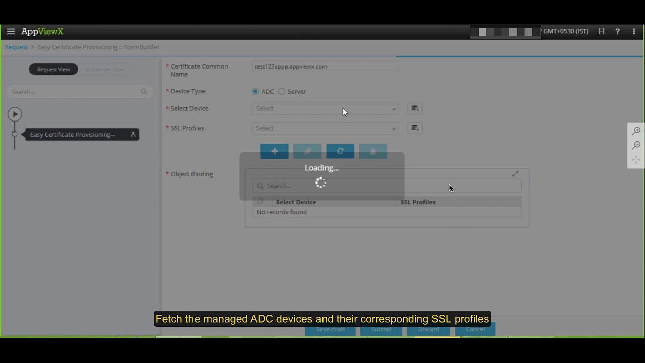Screen dimensions: 645x363
Task: Click the Submit button
Action: [x=381, y=329]
